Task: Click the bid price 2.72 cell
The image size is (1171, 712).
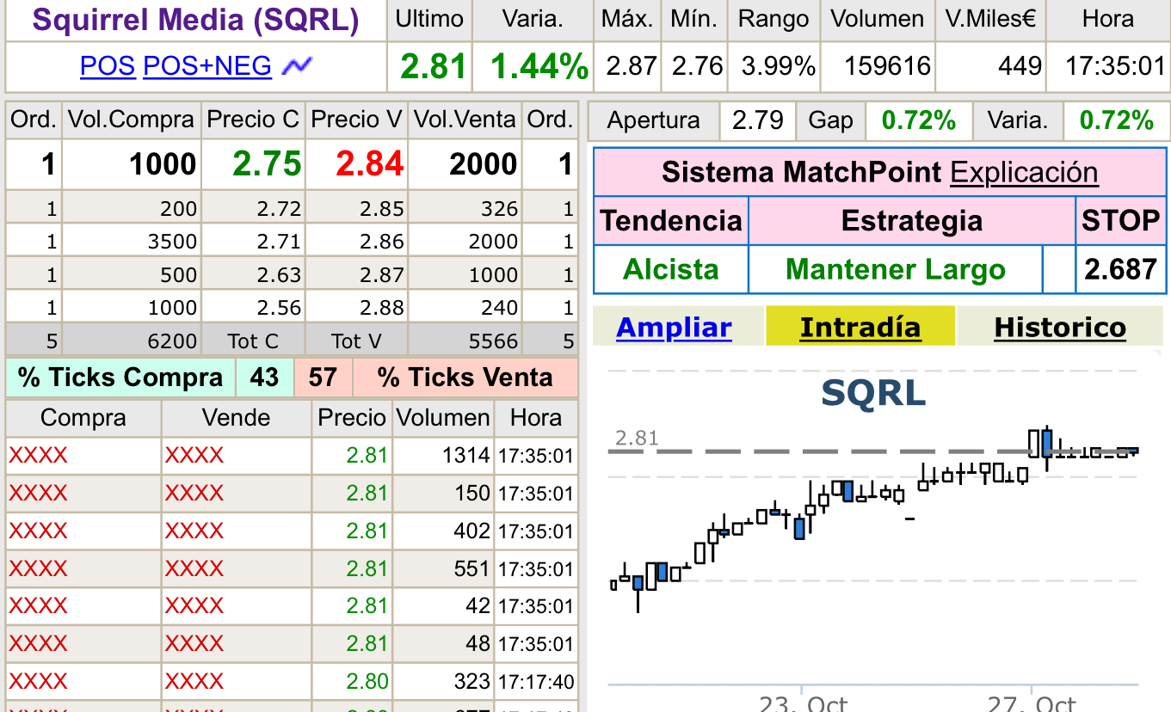Action: pos(253,209)
